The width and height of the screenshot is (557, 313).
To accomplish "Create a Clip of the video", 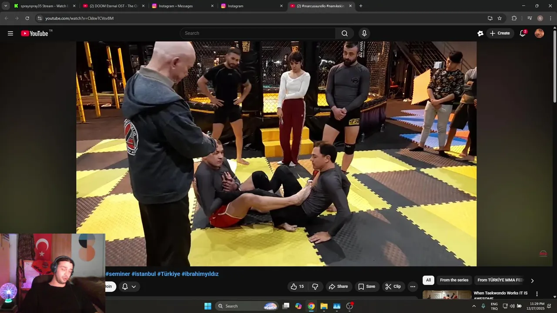I will pyautogui.click(x=393, y=286).
